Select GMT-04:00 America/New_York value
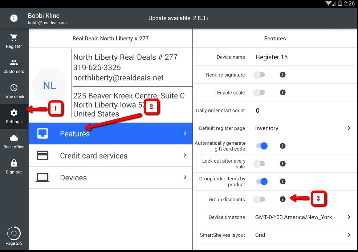The width and height of the screenshot is (358, 252). pyautogui.click(x=293, y=217)
